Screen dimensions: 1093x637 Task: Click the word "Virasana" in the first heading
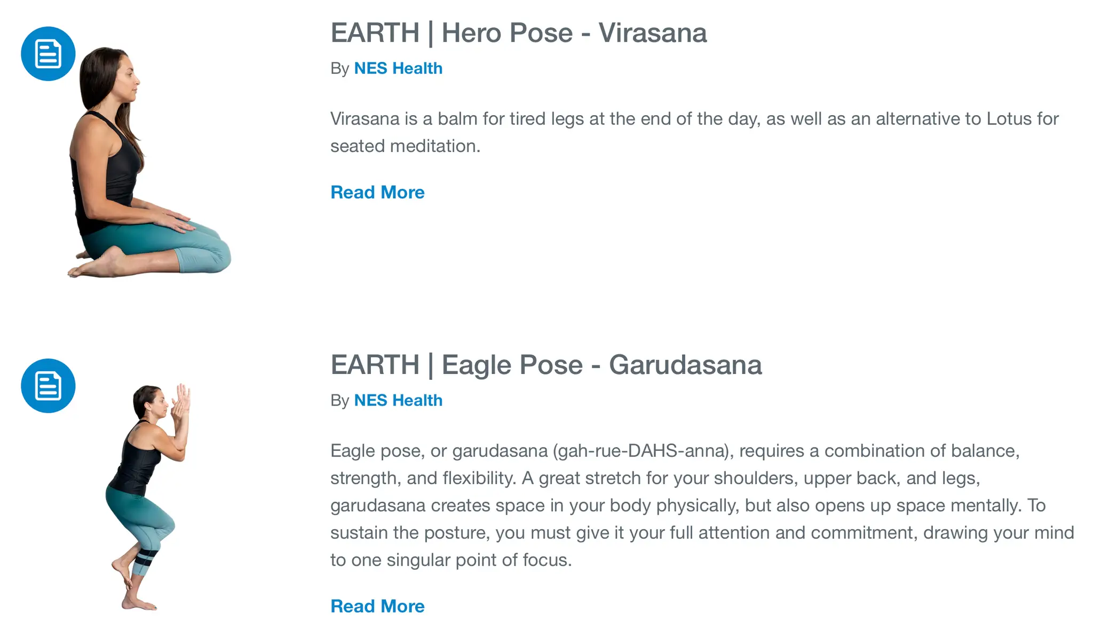pos(652,33)
